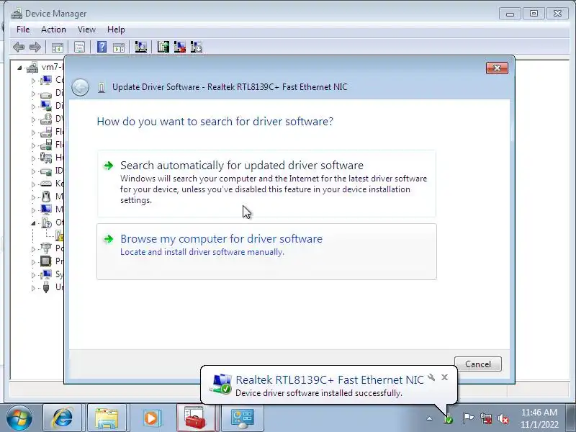Click the Uninstall toolbar icon with red X
Screen dimensions: 576x432
179,47
